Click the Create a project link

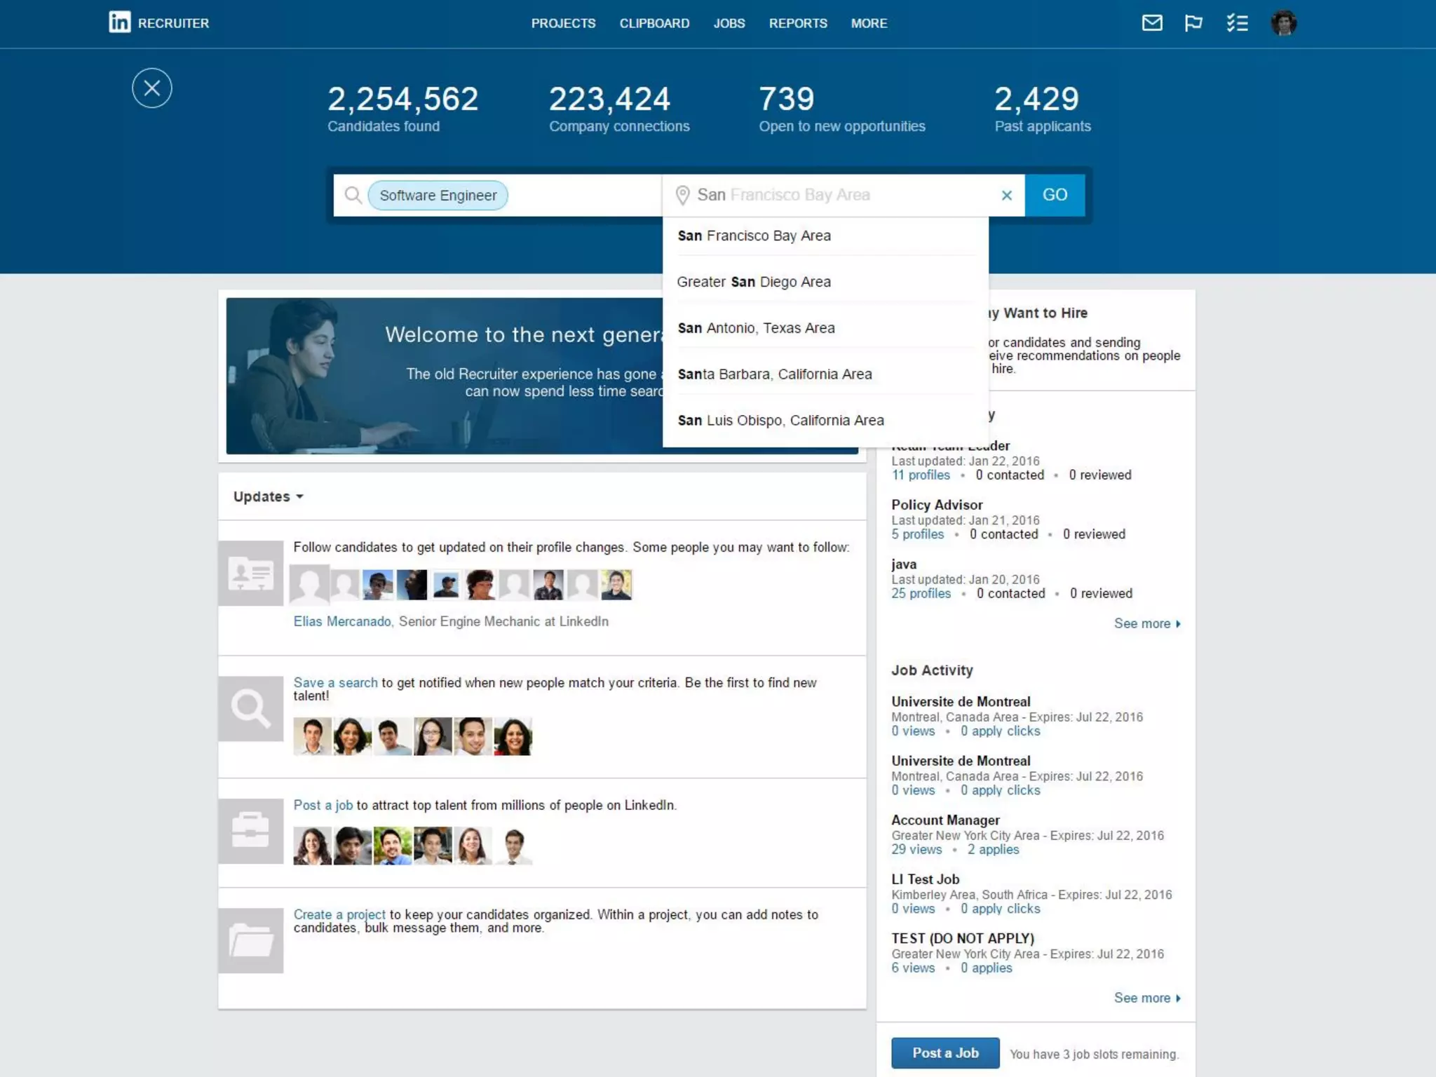(x=339, y=914)
